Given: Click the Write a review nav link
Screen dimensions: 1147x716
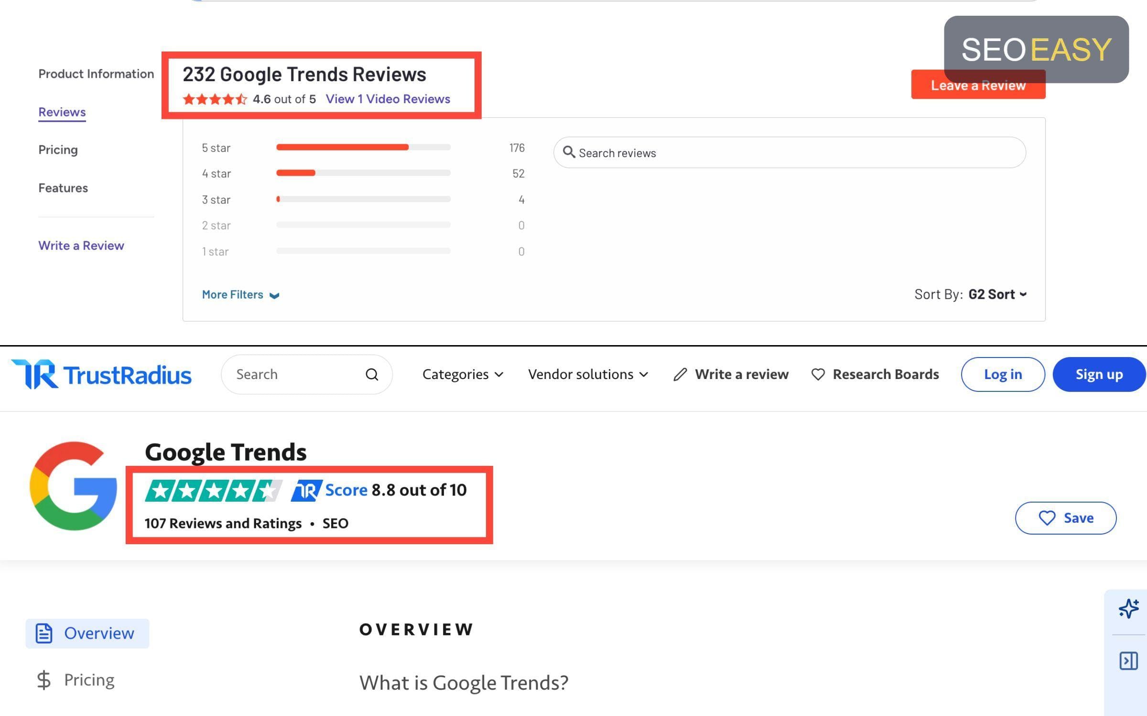Looking at the screenshot, I should click(x=731, y=375).
